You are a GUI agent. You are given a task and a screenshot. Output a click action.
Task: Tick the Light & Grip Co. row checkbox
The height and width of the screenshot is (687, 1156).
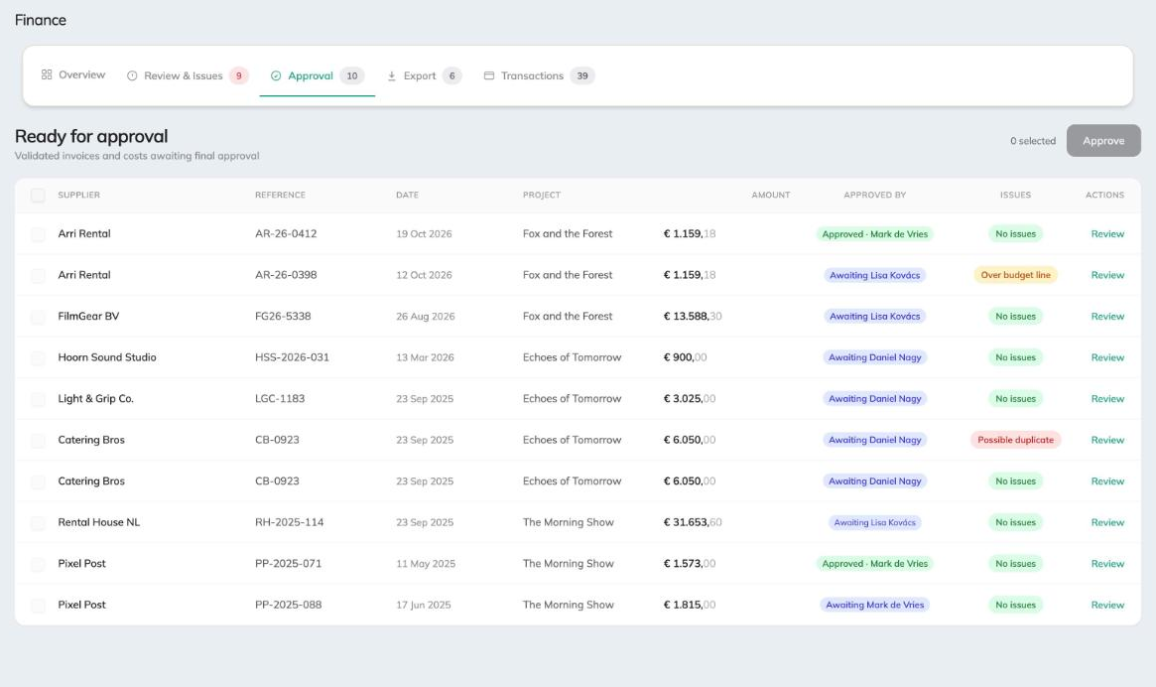pos(38,399)
